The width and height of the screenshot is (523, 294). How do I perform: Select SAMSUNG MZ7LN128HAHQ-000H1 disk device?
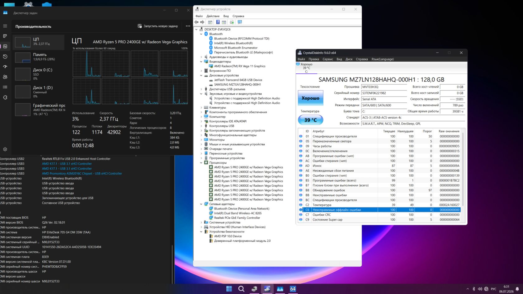coord(238,85)
